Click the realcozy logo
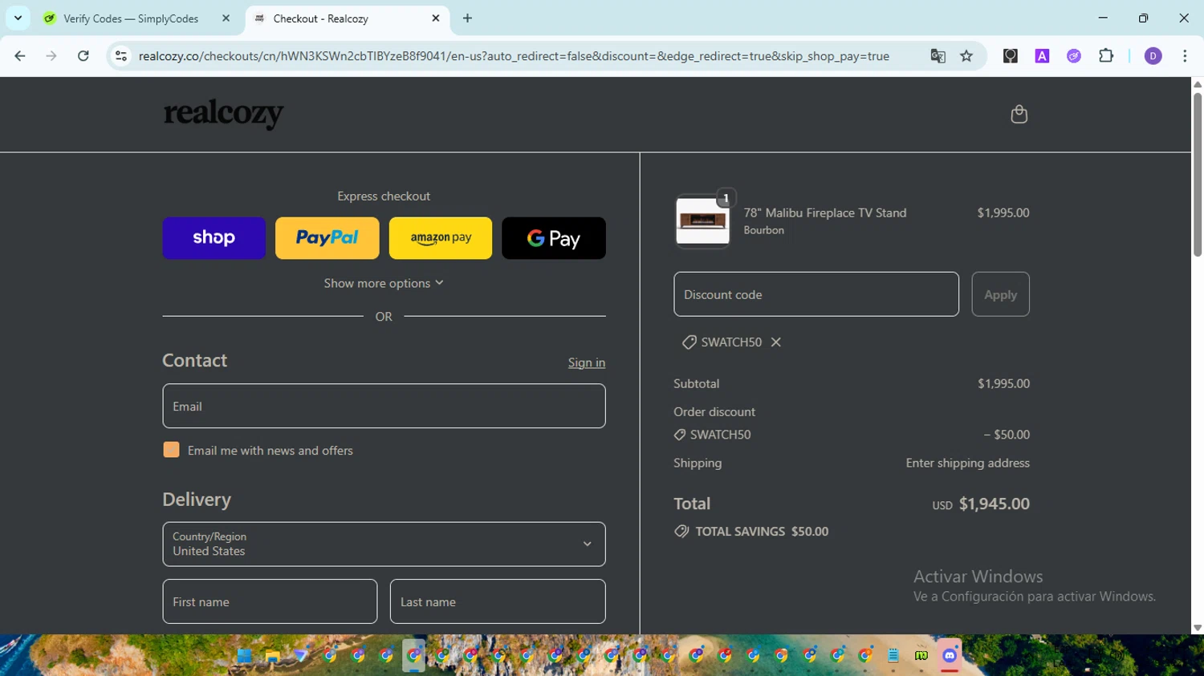The height and width of the screenshot is (676, 1204). coord(223,114)
